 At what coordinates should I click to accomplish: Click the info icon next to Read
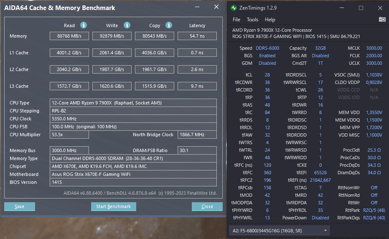point(84,25)
